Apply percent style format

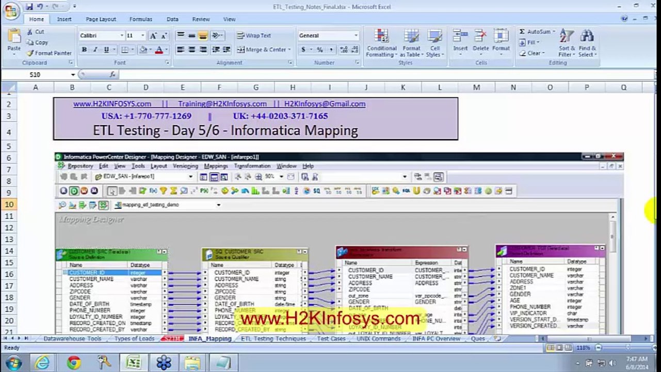pos(320,50)
